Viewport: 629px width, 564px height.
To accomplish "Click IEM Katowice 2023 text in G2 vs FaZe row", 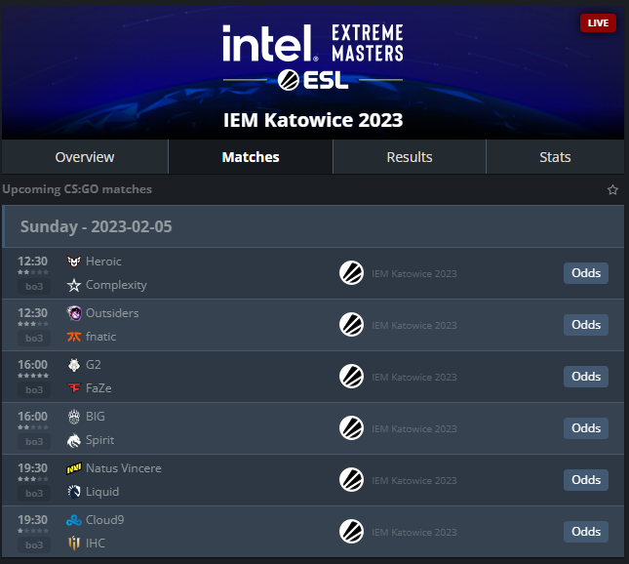I will [414, 378].
